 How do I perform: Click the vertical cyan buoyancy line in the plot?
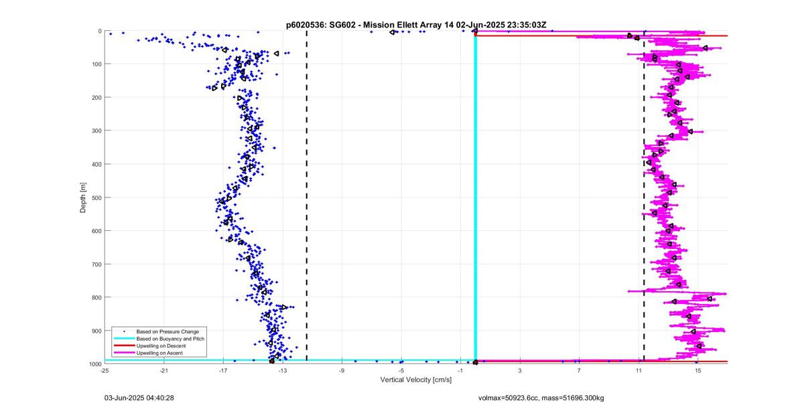(475, 197)
